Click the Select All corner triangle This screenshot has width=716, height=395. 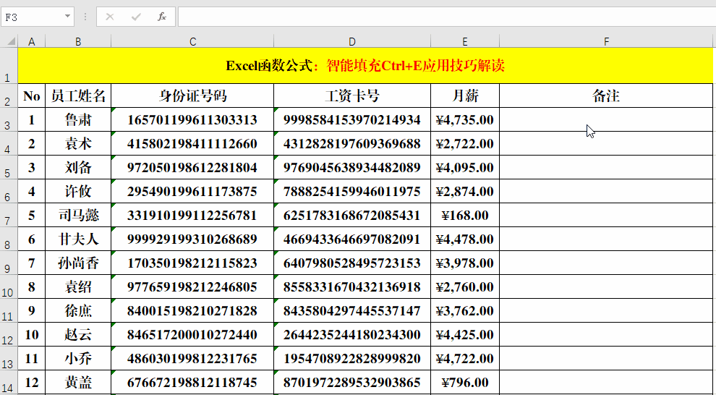(9, 41)
